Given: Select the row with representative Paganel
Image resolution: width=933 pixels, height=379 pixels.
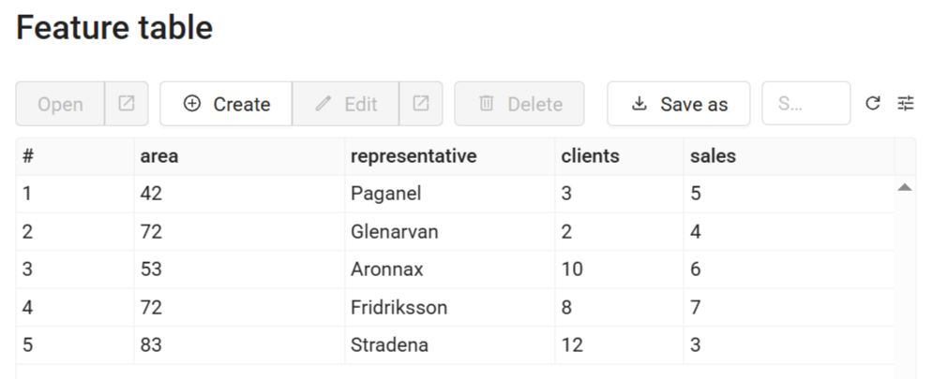Looking at the screenshot, I should (x=385, y=194).
